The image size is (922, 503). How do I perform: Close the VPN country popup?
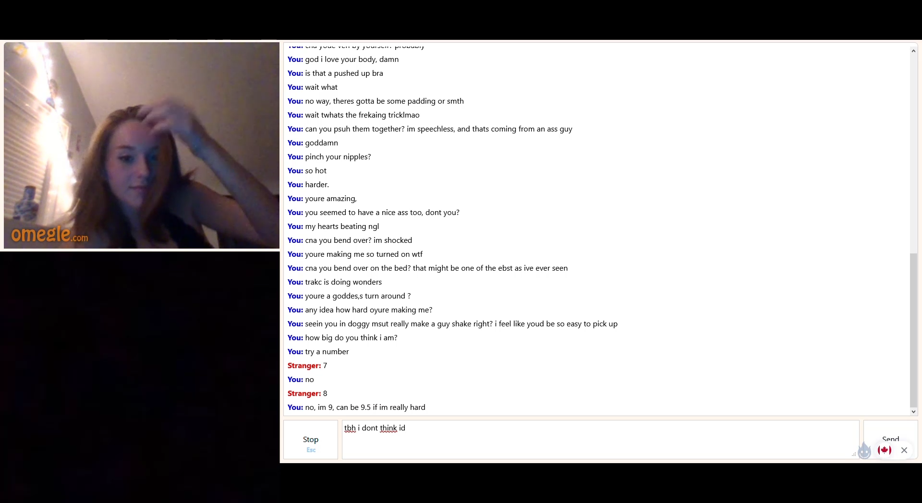click(904, 450)
